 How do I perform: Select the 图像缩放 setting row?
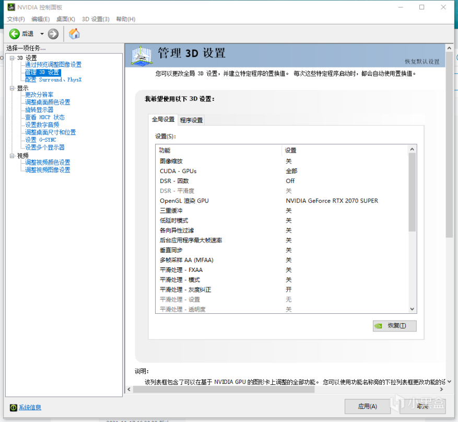tap(281, 161)
